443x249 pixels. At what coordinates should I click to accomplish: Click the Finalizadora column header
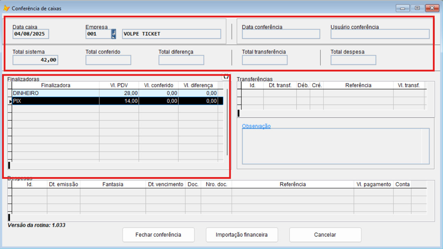(56, 85)
